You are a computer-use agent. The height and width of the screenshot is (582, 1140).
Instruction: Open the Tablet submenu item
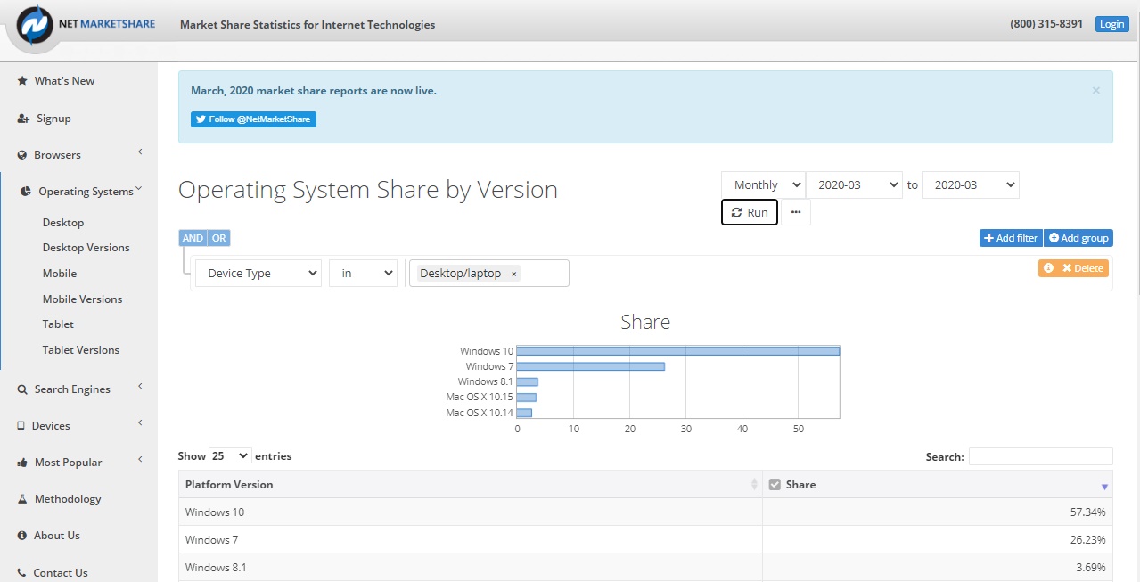click(59, 324)
